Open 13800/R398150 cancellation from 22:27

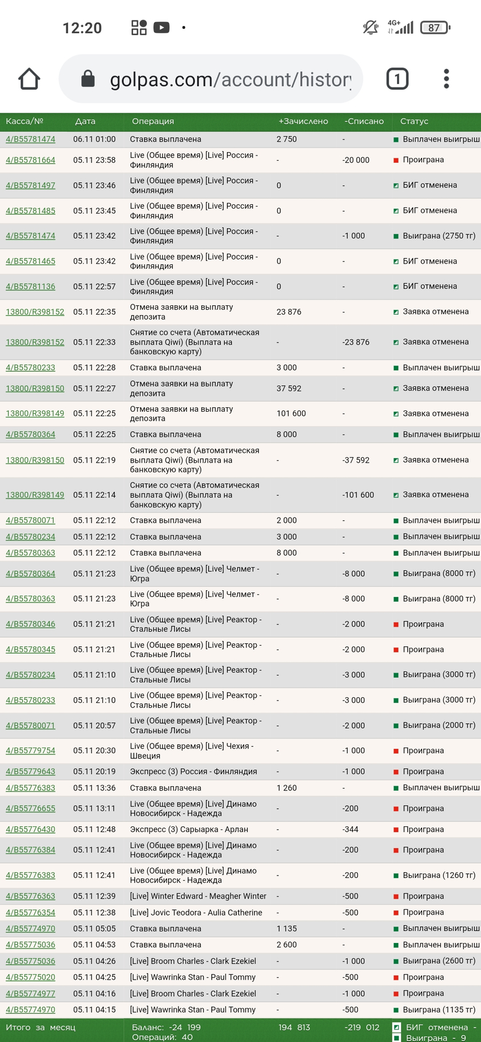pos(35,388)
